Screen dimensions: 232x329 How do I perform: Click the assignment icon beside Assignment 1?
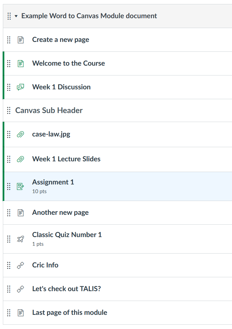[20, 186]
